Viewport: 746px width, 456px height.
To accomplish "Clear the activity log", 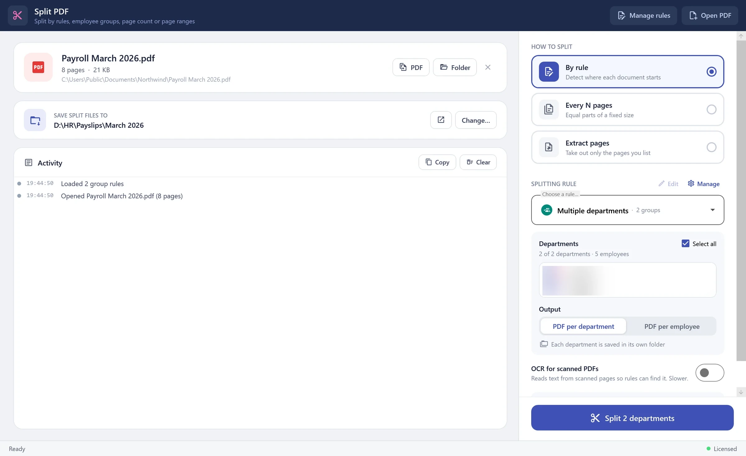I will click(478, 162).
